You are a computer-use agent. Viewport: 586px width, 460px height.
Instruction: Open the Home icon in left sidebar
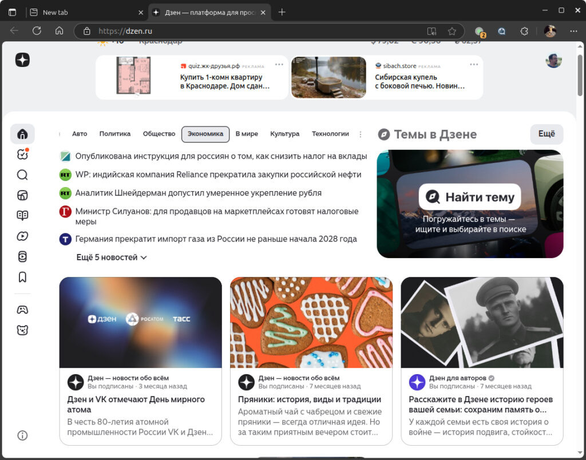22,134
